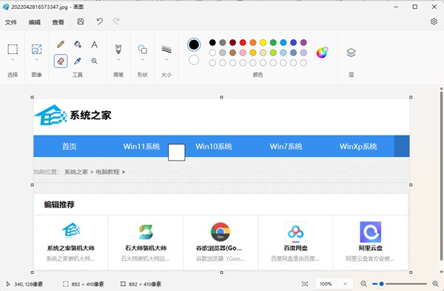
Task: Open the Layers panel icon
Action: click(351, 53)
